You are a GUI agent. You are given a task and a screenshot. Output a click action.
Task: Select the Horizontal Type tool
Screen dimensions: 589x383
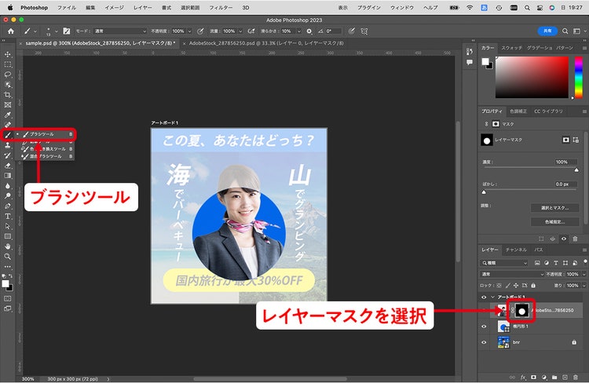pos(8,217)
